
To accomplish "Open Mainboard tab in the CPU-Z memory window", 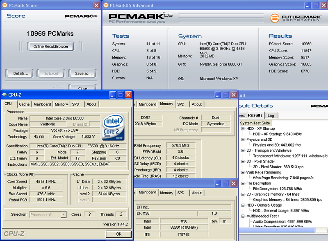I will point(147,104).
